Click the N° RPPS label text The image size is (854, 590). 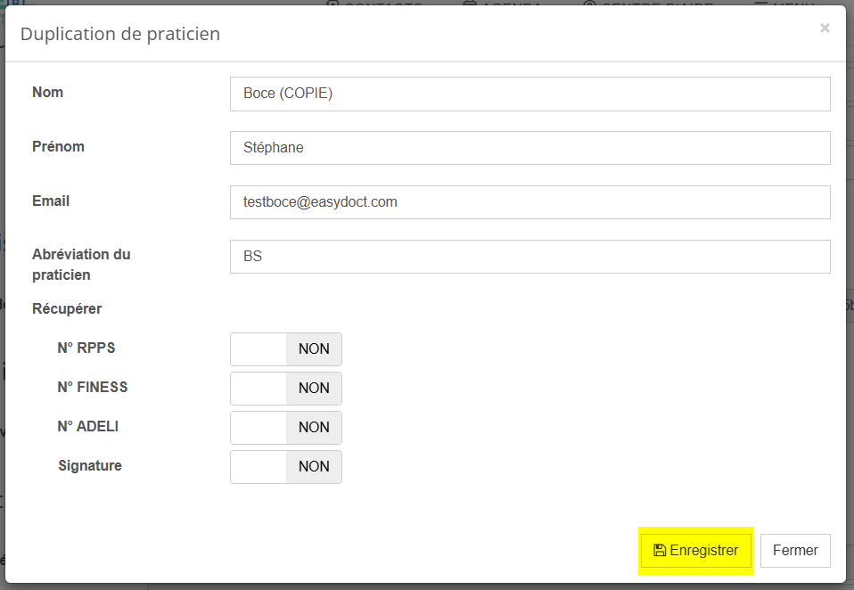pyautogui.click(x=86, y=348)
